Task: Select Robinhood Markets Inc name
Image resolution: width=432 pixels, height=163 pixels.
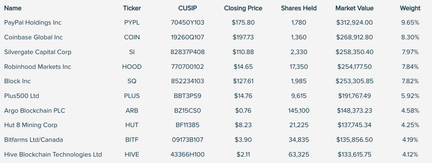Action: click(38, 67)
